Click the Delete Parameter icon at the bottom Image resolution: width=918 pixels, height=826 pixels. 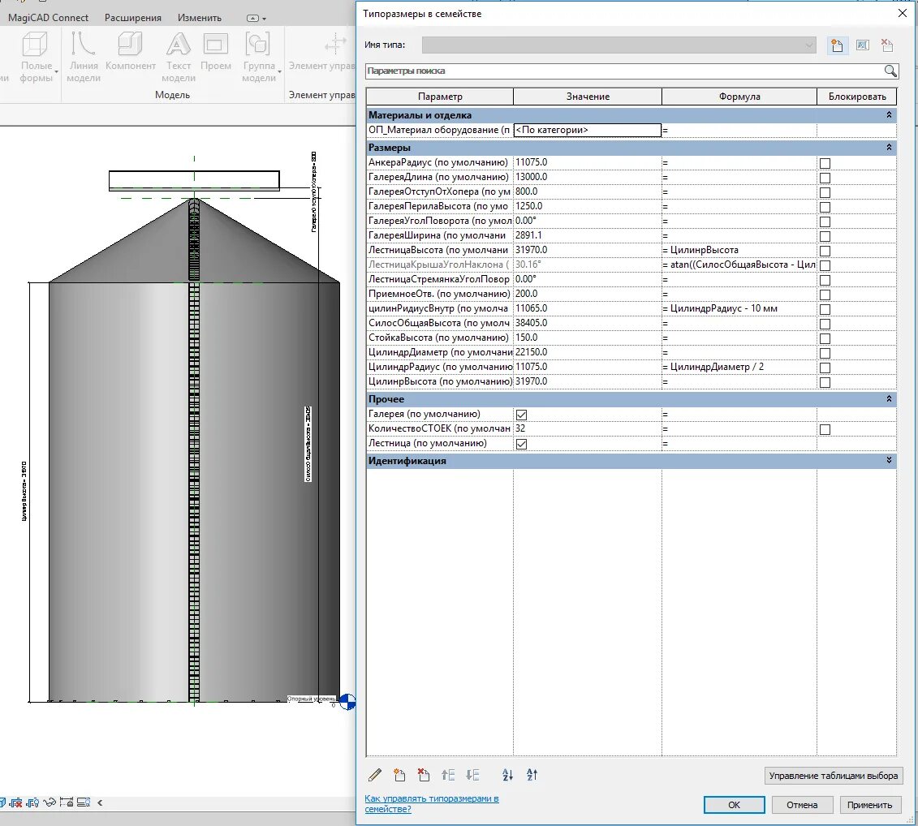(x=424, y=775)
